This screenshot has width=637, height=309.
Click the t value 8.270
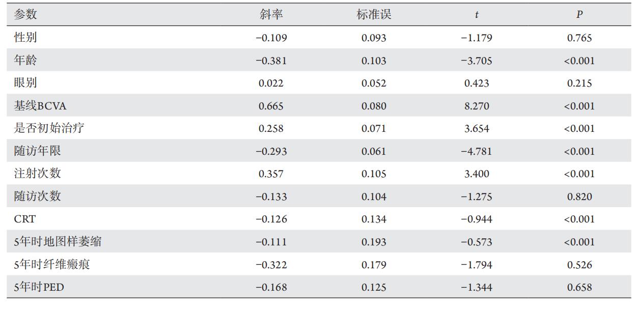point(477,106)
